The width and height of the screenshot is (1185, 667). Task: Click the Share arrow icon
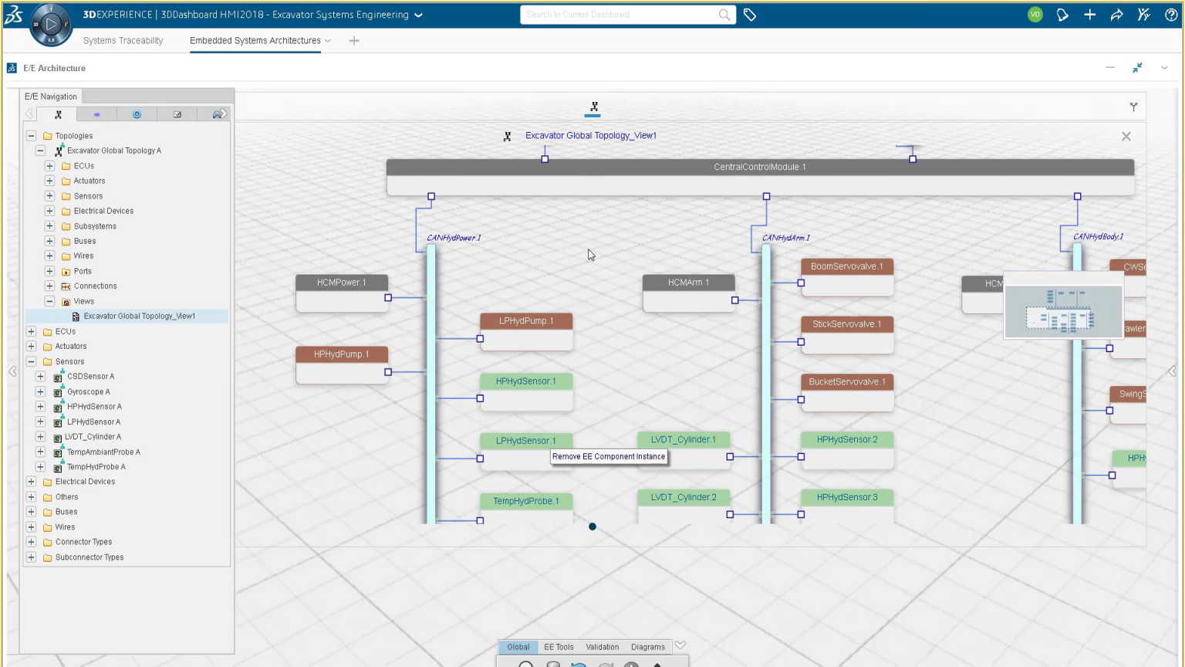(1116, 15)
